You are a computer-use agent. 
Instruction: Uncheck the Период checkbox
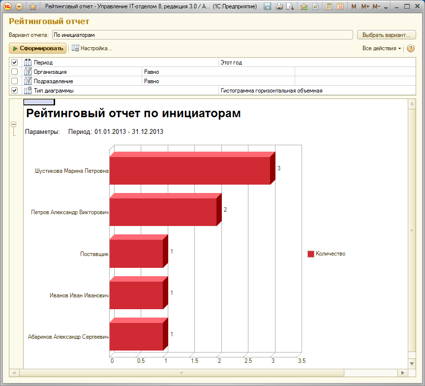(14, 63)
